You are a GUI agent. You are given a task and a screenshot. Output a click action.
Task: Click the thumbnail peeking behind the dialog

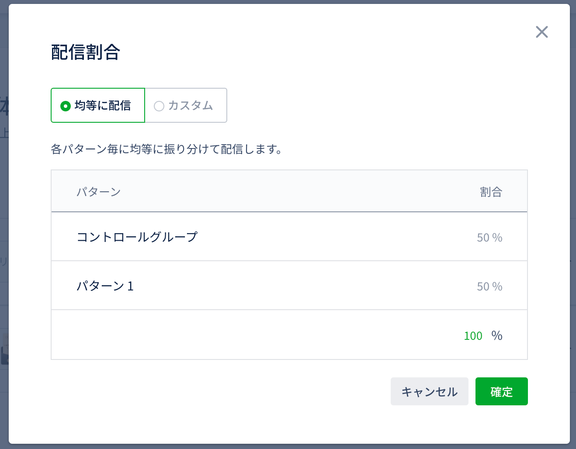[4, 349]
